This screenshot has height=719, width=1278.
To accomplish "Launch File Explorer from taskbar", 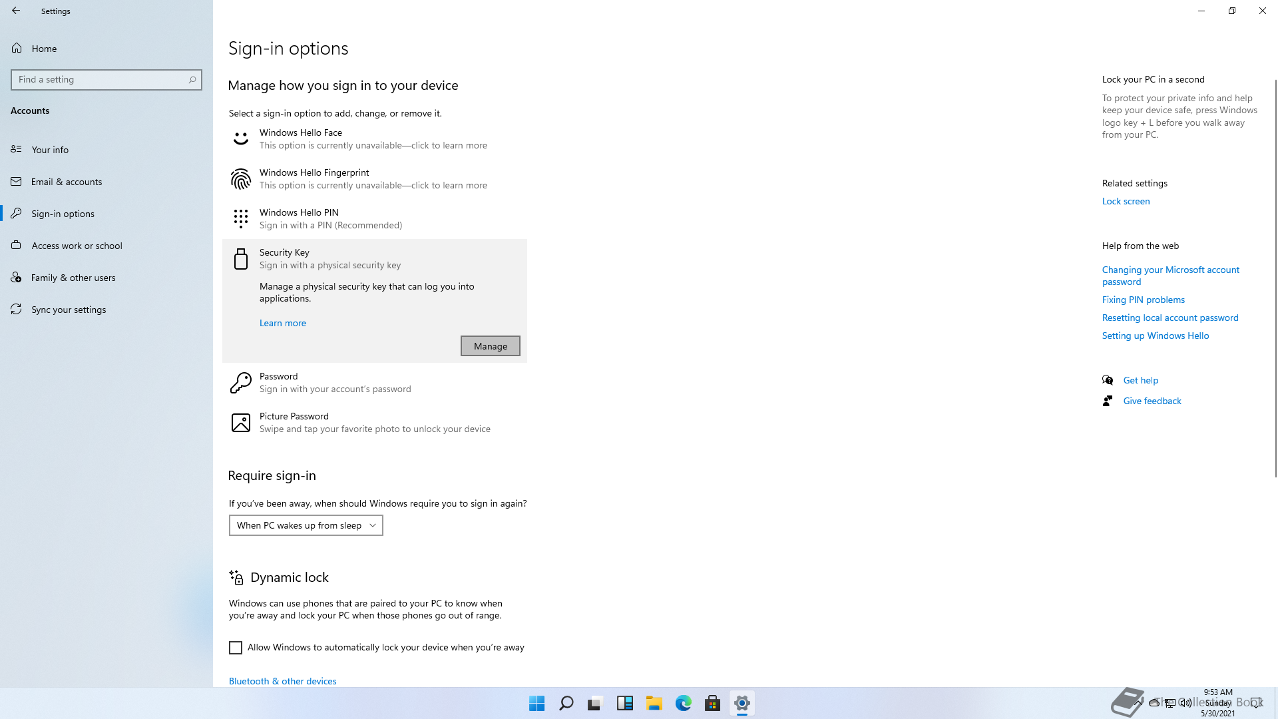I will 654,703.
